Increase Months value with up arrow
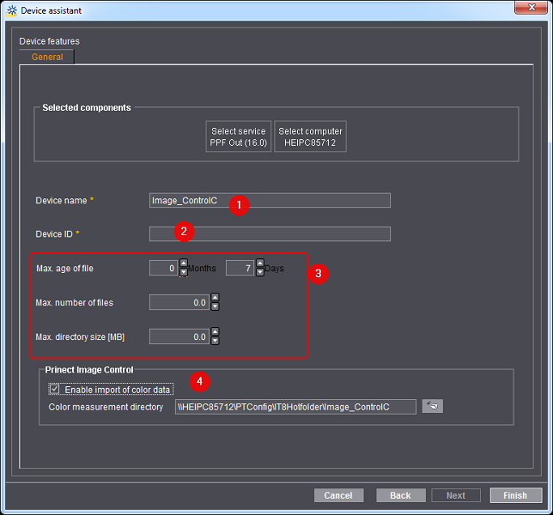 (x=183, y=264)
